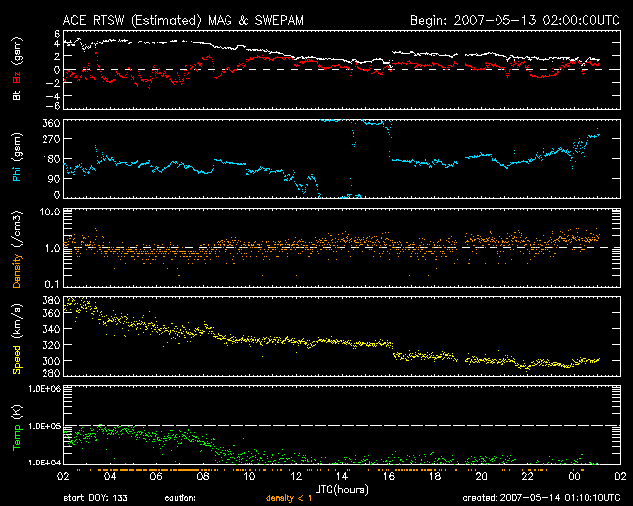The height and width of the screenshot is (506, 633).
Task: Click the "1.0E+06" tick on the Temp axis
Action: (x=45, y=389)
